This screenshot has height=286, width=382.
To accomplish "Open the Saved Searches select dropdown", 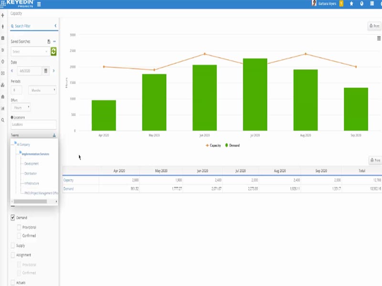I will click(30, 51).
